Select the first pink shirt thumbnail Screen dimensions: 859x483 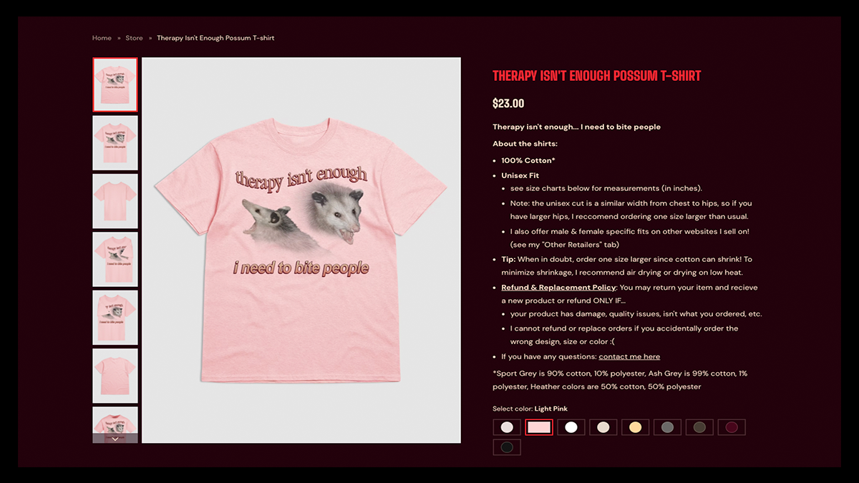tap(115, 84)
